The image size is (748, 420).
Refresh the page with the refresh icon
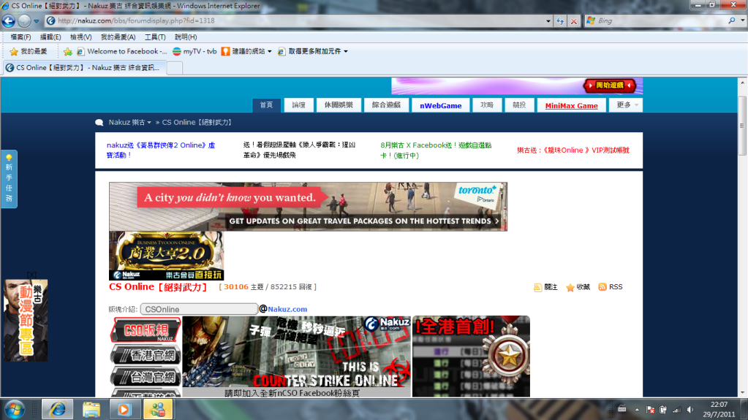click(560, 21)
